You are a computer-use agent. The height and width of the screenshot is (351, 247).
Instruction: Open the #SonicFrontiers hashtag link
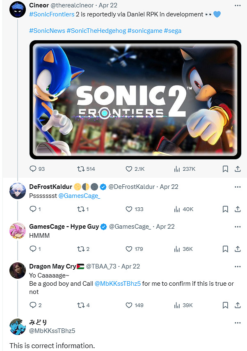(x=52, y=14)
